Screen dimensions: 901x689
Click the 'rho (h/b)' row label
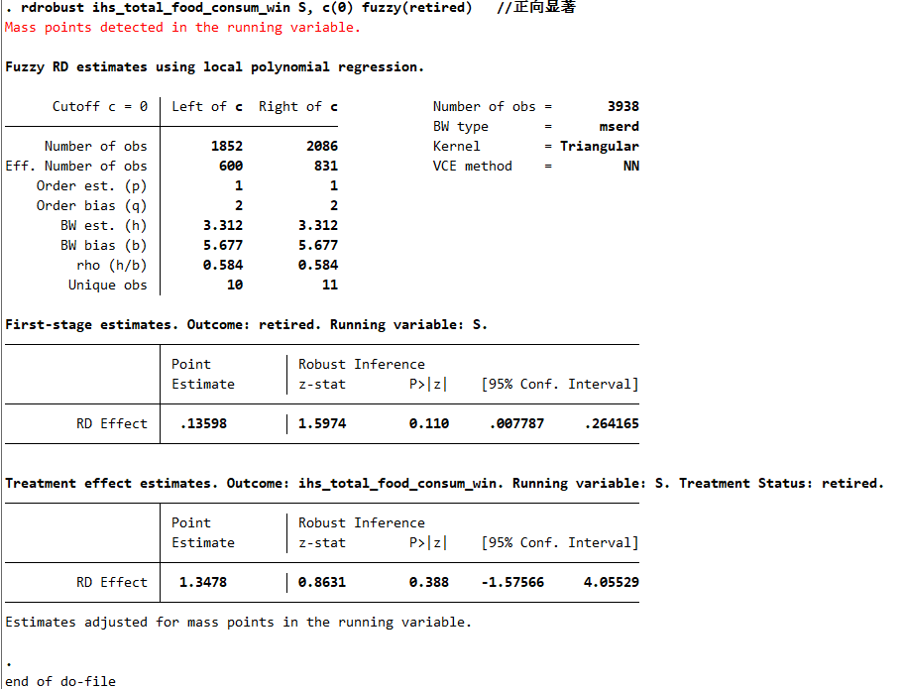(111, 266)
